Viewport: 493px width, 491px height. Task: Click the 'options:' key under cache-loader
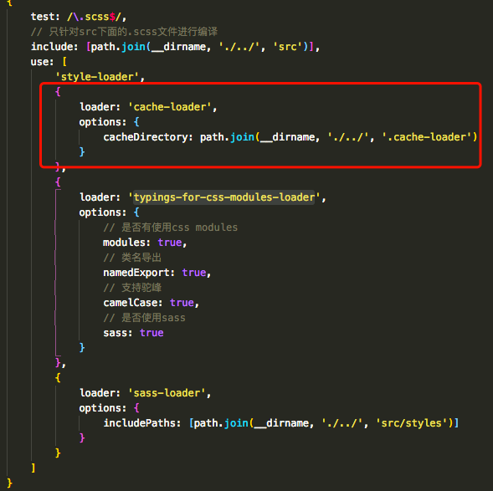tap(102, 122)
